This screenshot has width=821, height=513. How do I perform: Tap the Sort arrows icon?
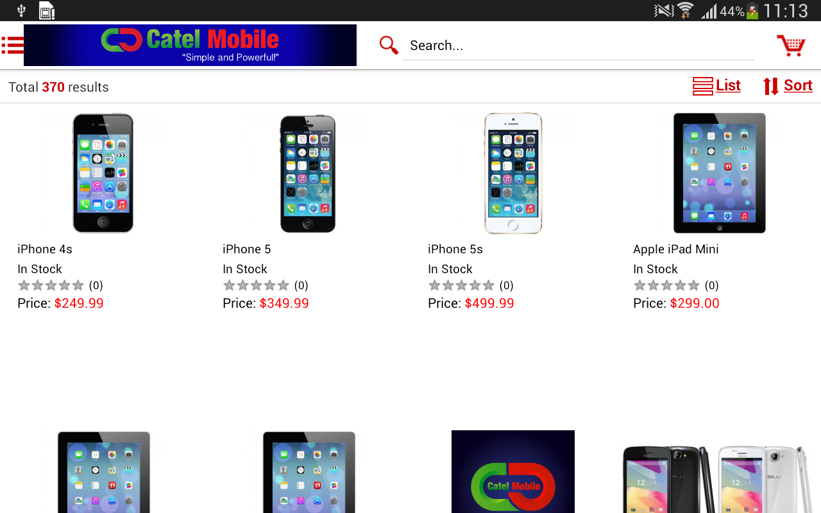pos(771,86)
